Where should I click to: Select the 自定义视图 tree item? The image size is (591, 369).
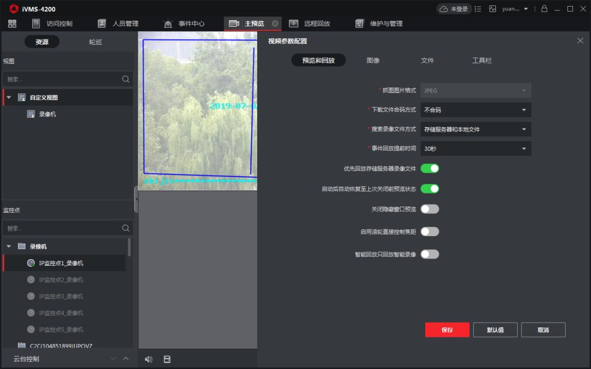point(68,97)
